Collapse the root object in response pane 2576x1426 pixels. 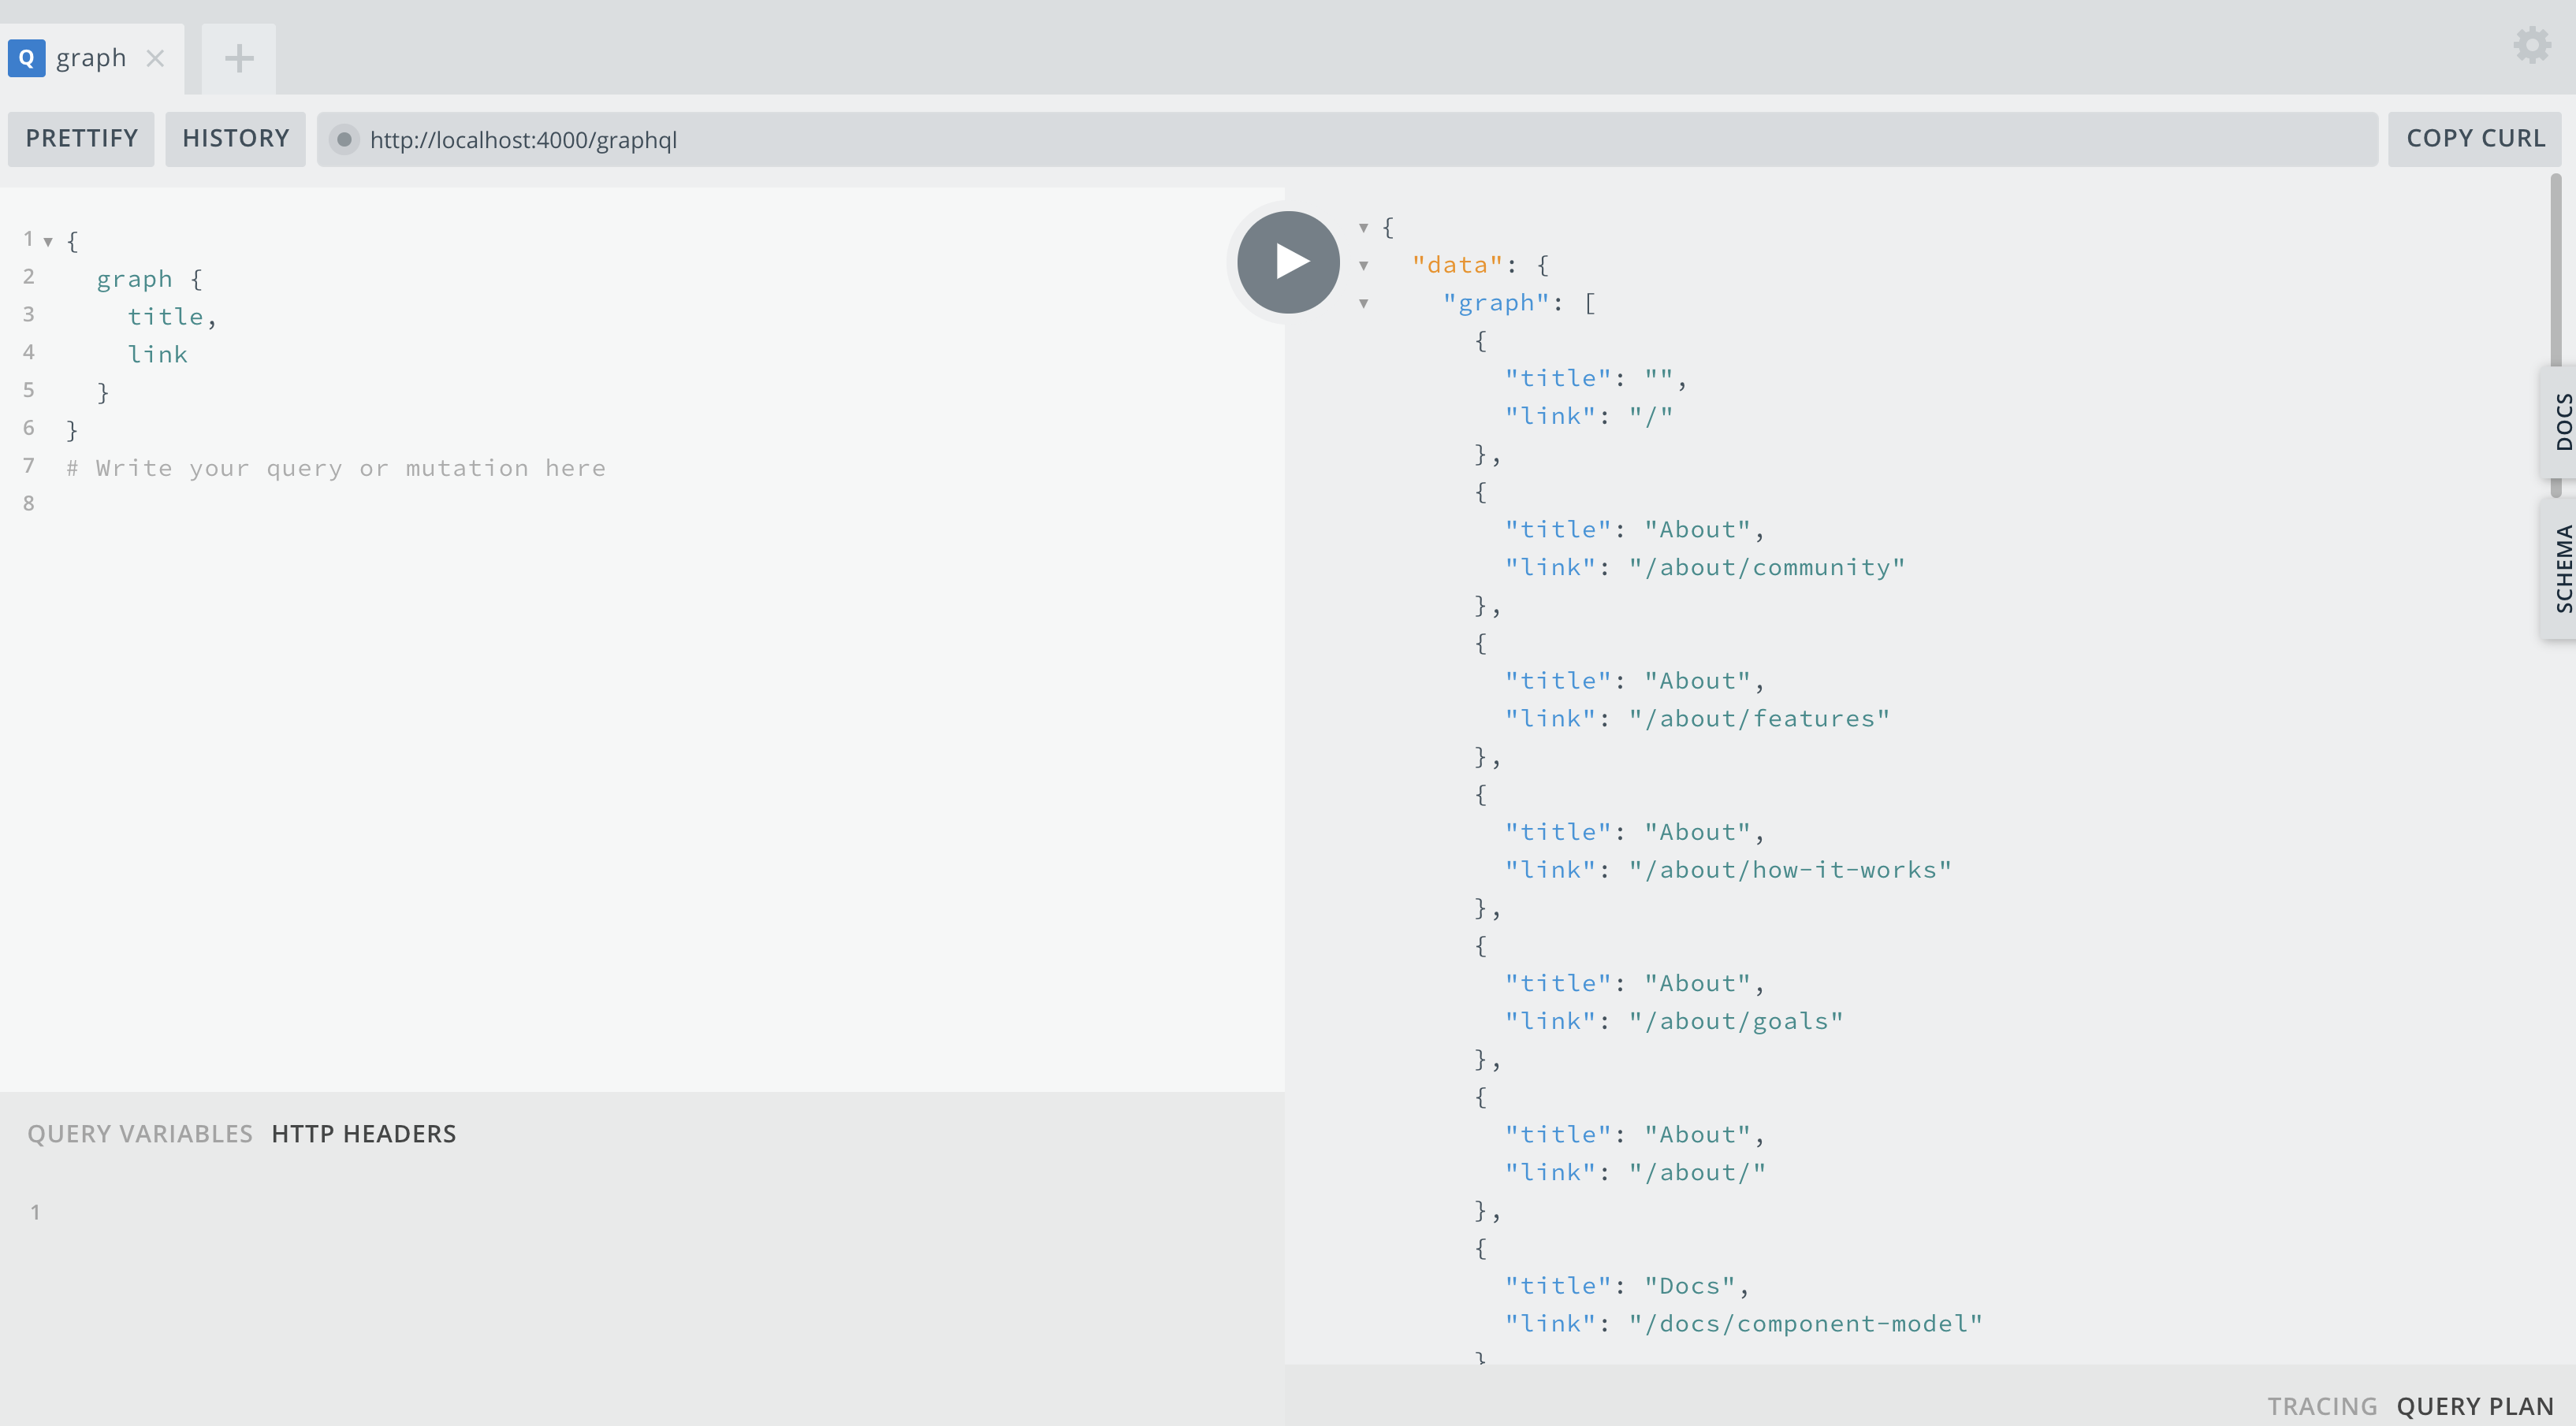[1363, 228]
